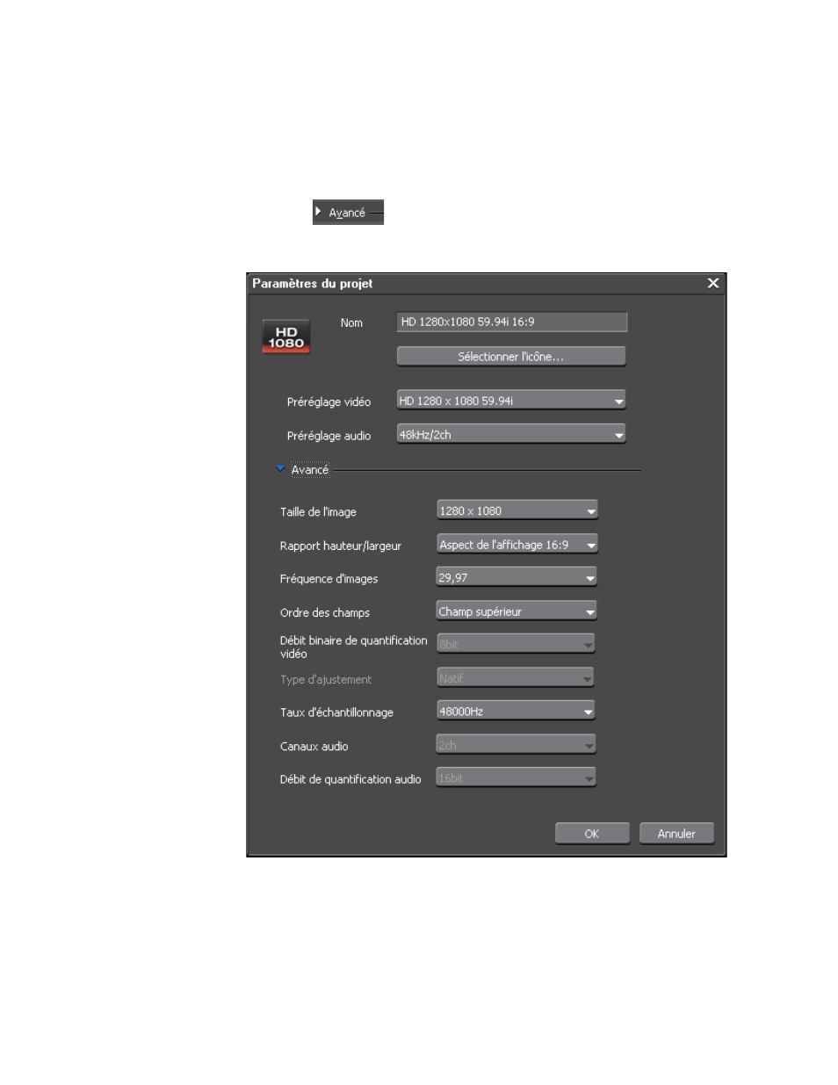838x1085 pixels.
Task: Click the Annuler button
Action: click(676, 834)
